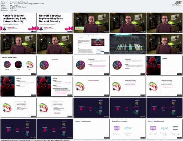Click the presenter avatar on first title slide
Screen dimensions: 183x141
click(x=5, y=28)
